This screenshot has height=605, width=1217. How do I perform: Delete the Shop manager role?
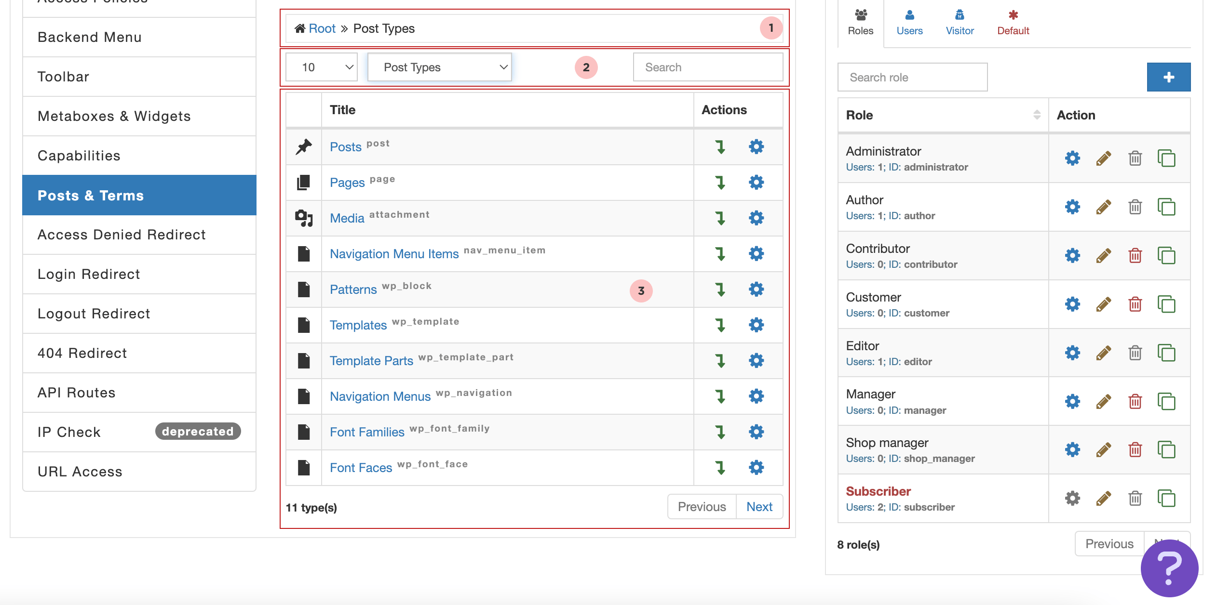(x=1135, y=450)
